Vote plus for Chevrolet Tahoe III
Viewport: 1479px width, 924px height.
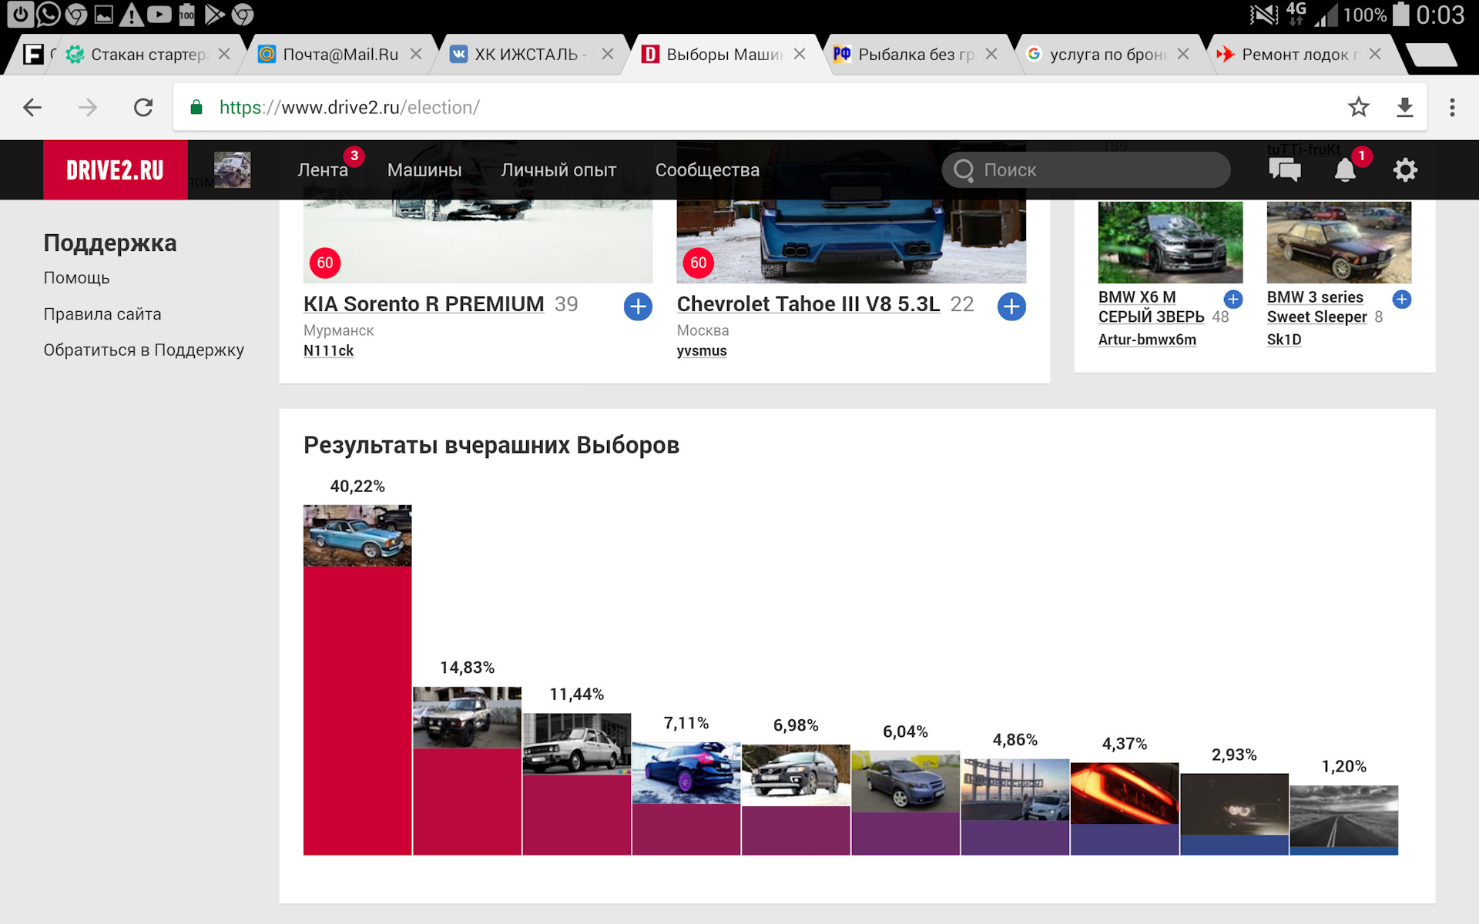[1011, 306]
